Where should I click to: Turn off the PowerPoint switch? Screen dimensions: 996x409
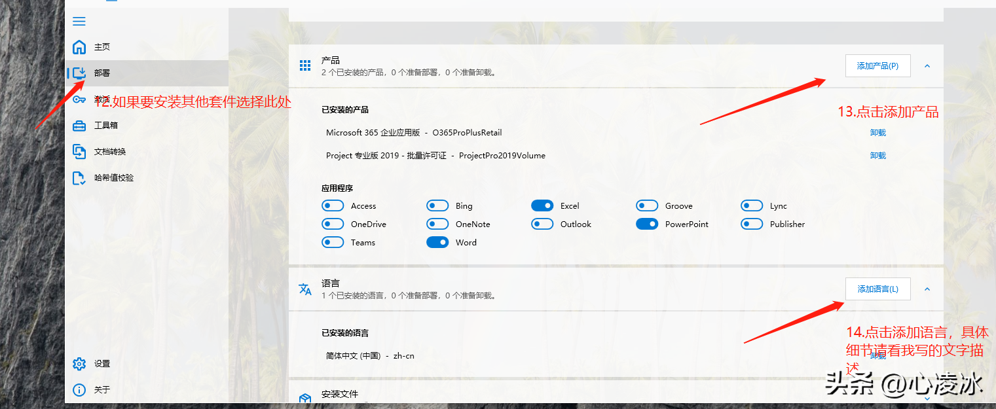pos(647,224)
